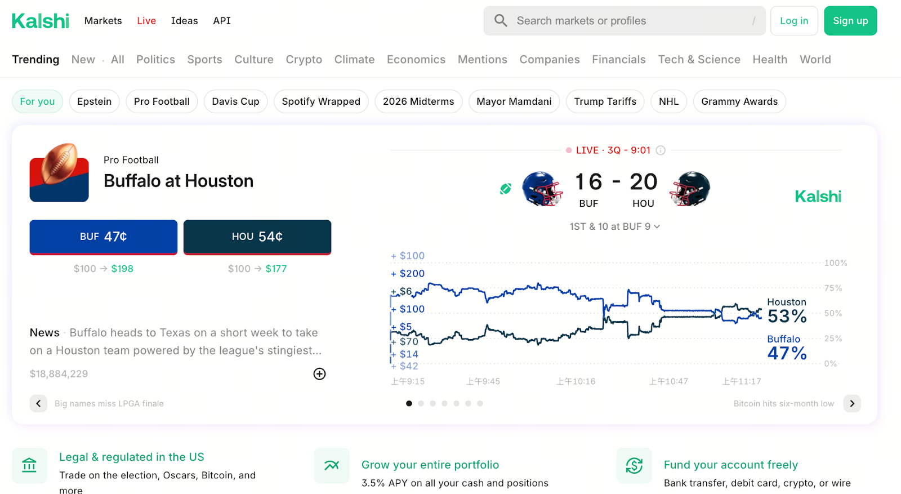This screenshot has height=494, width=901.
Task: Go to previous carousel slide arrow
Action: click(x=38, y=403)
